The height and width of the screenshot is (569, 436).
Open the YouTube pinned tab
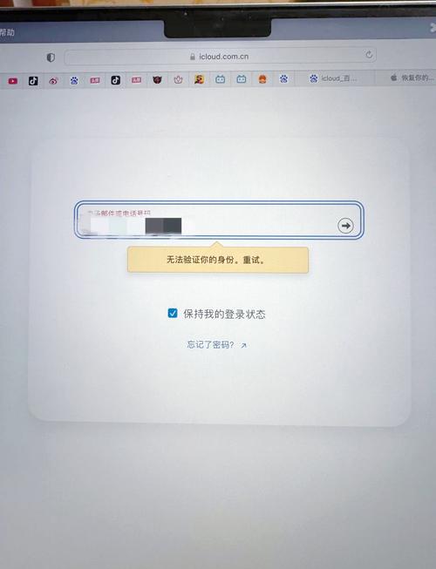click(13, 81)
